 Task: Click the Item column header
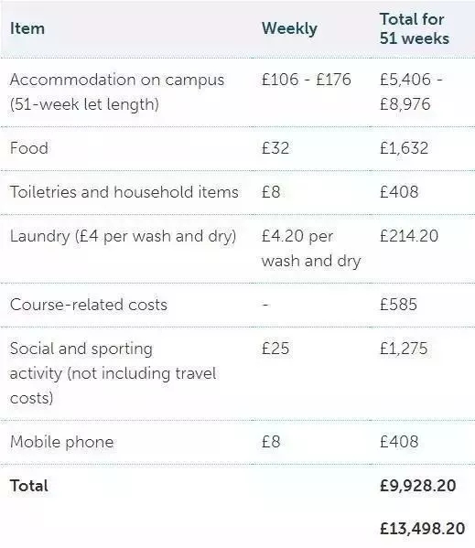pos(27,28)
